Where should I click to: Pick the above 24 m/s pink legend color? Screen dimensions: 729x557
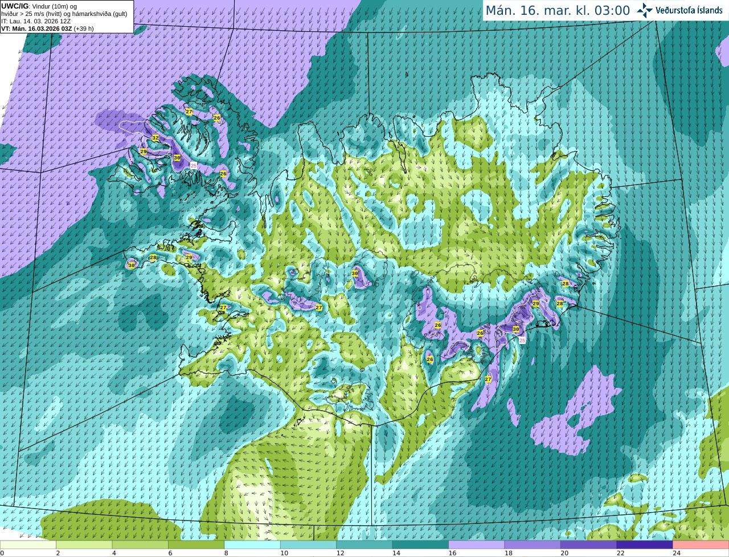pyautogui.click(x=701, y=544)
